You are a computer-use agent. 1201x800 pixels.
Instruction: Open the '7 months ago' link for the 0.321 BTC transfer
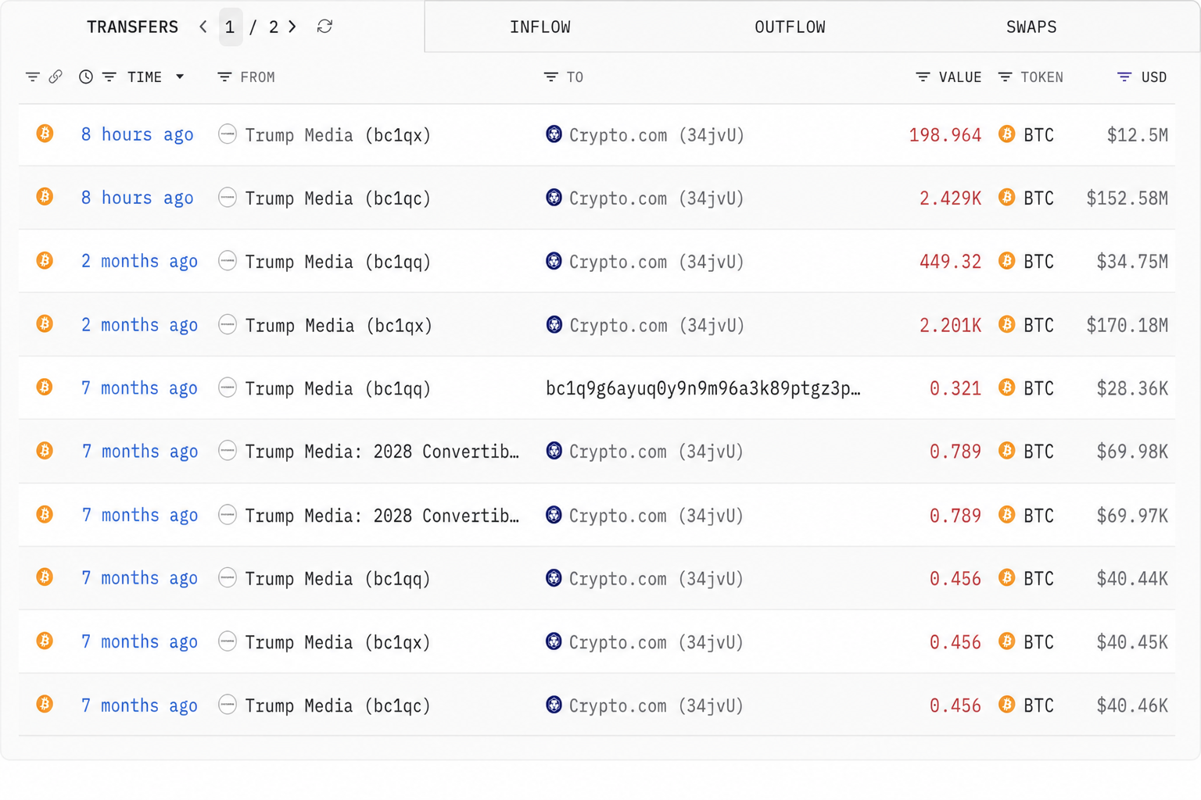139,388
